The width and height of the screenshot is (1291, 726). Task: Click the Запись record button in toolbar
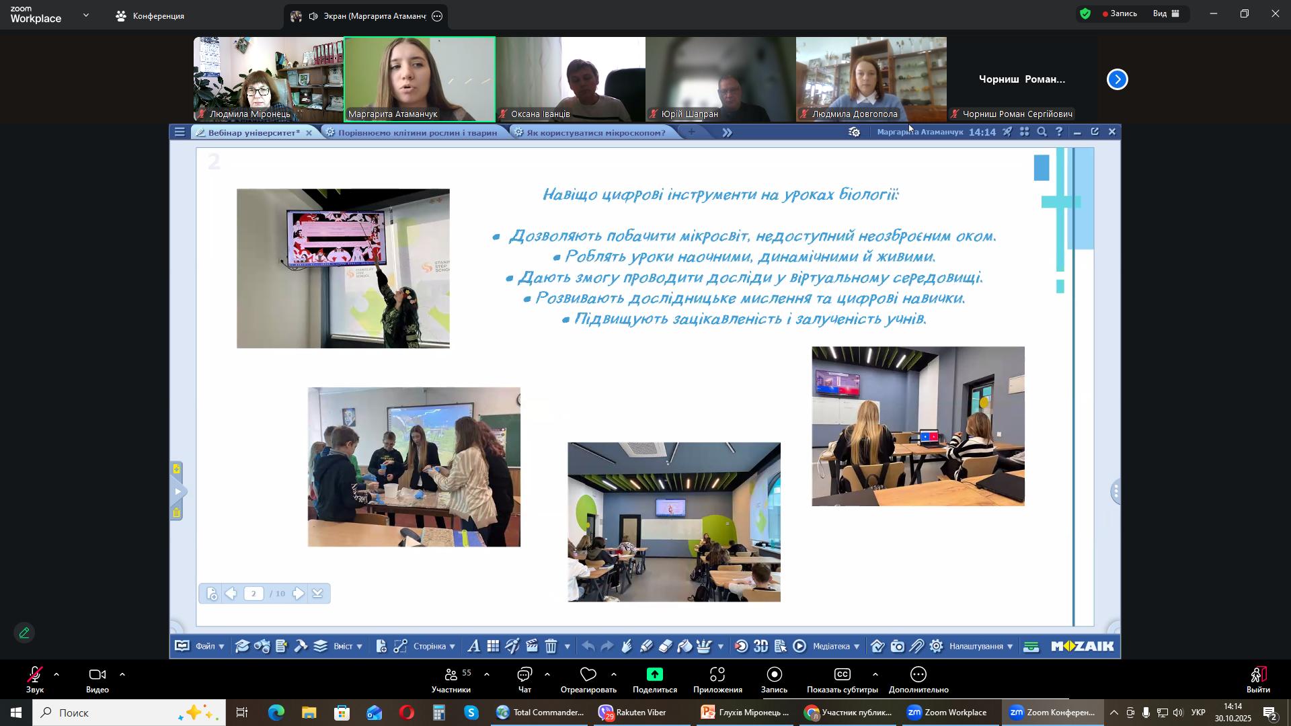point(774,679)
